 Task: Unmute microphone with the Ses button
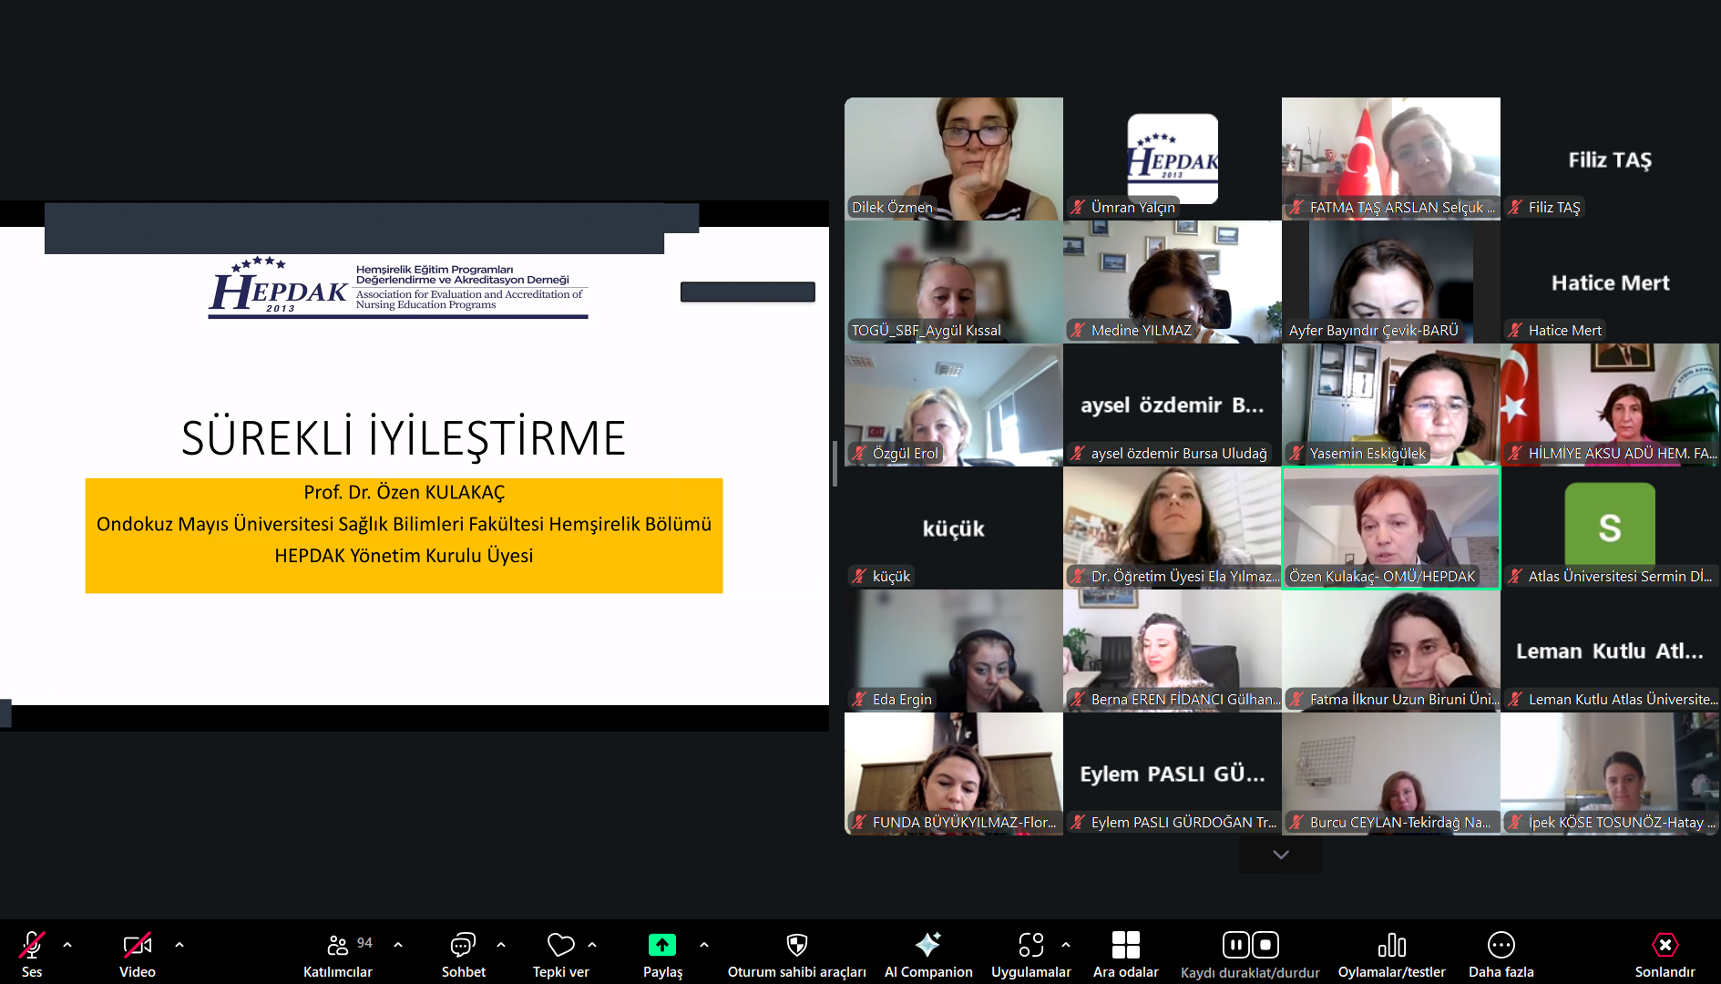pyautogui.click(x=32, y=952)
